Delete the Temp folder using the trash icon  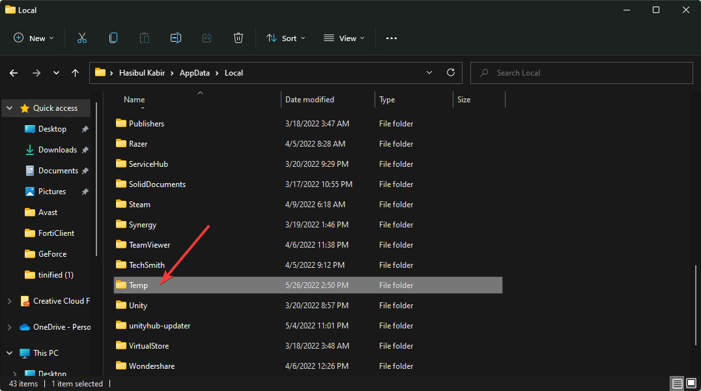tap(238, 38)
